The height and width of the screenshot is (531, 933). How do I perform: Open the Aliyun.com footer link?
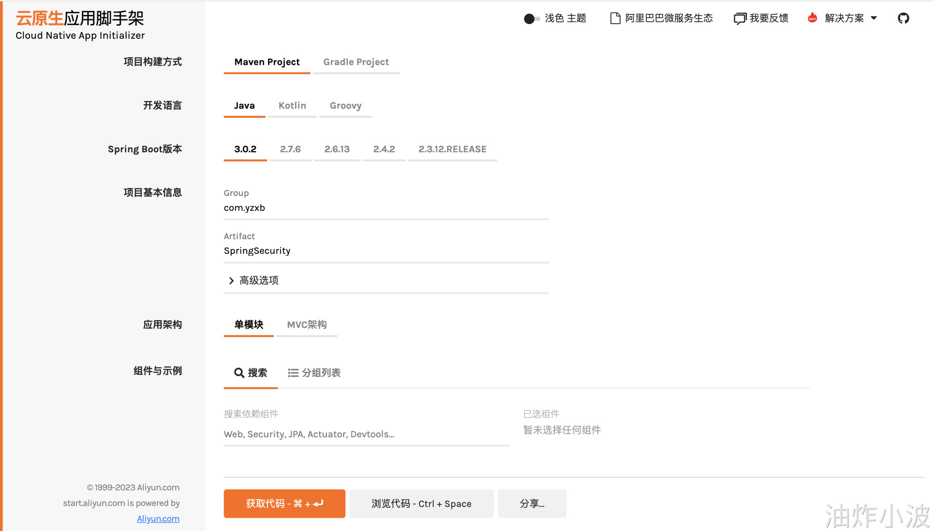click(158, 519)
